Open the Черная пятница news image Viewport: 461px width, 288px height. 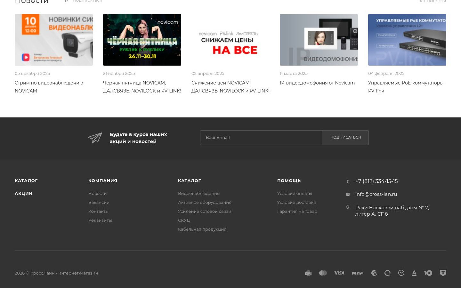pyautogui.click(x=142, y=40)
